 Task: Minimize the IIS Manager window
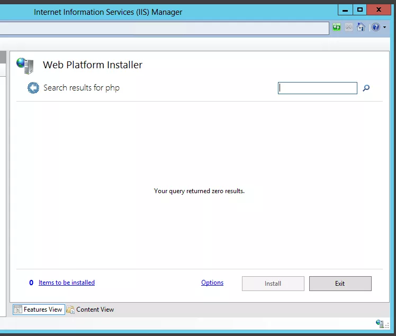(x=345, y=10)
